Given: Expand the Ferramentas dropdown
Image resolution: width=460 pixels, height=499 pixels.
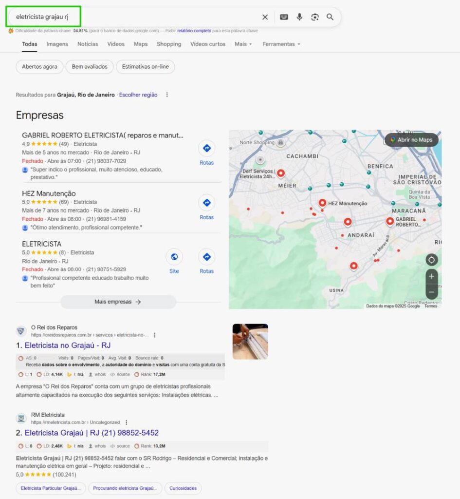Looking at the screenshot, I should point(281,44).
